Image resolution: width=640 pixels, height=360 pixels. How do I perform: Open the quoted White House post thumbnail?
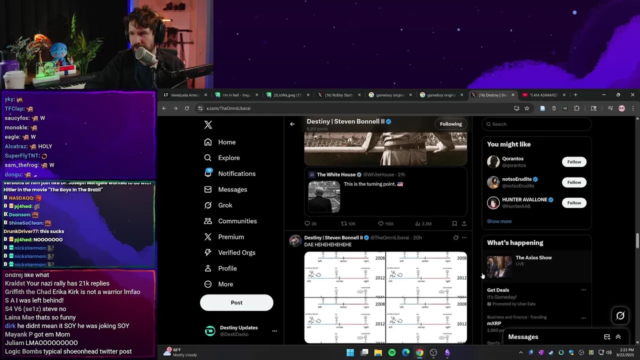coord(324,196)
